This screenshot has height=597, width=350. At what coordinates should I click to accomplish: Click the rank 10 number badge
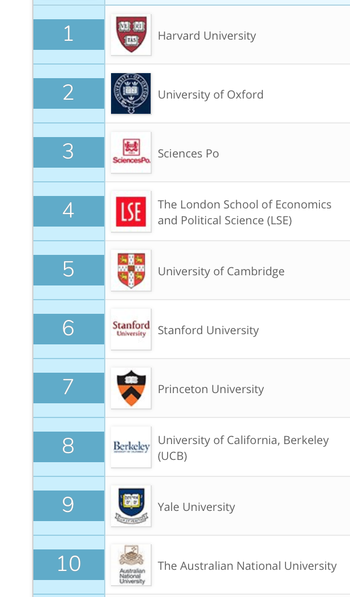click(x=69, y=565)
